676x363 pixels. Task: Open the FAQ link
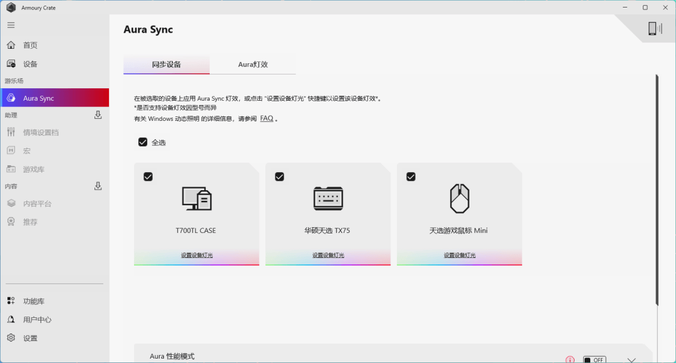267,118
